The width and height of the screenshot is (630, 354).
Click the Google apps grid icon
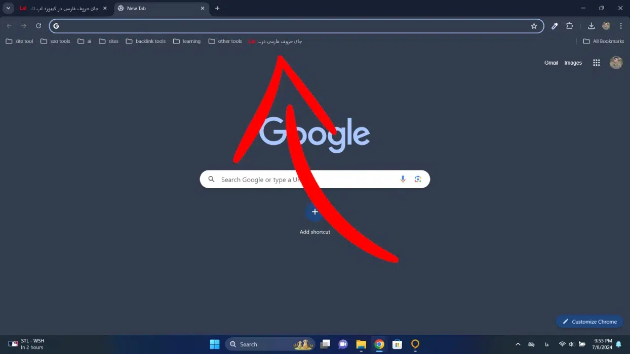(597, 63)
